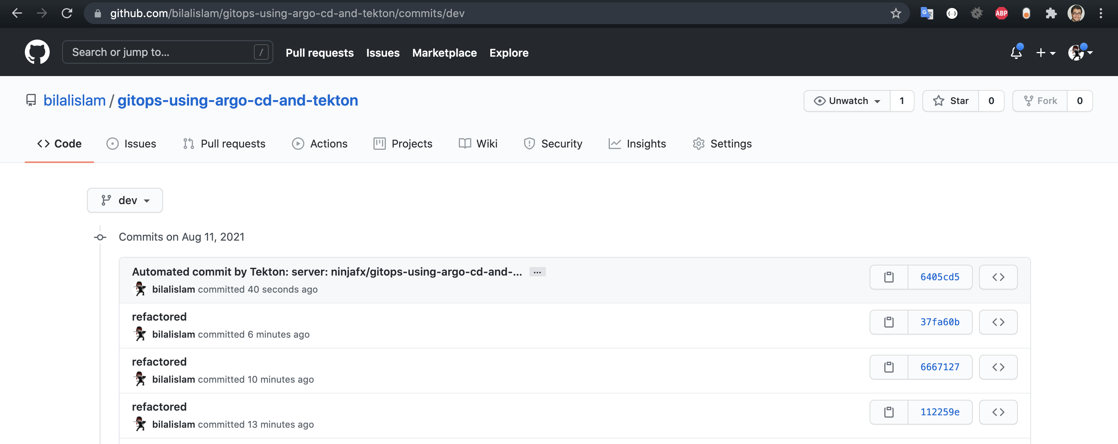This screenshot has width=1118, height=444.
Task: Click the Fork button
Action: click(x=1040, y=101)
